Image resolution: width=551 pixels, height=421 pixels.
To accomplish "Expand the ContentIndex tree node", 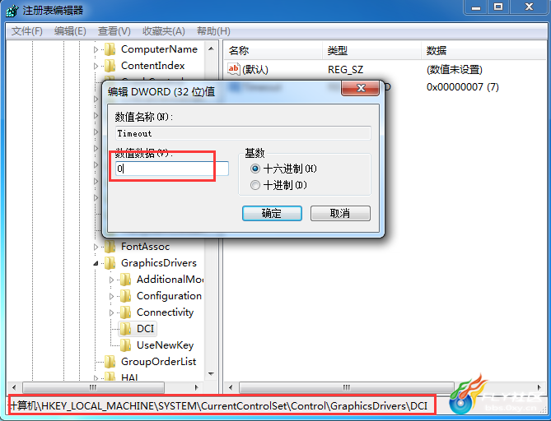I will pos(96,66).
